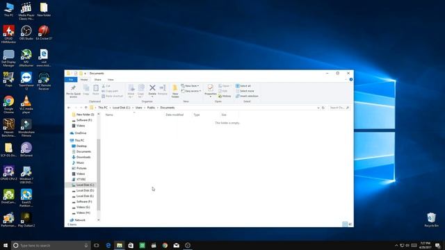
Task: Click Public in address breadcrumb
Action: pos(151,108)
